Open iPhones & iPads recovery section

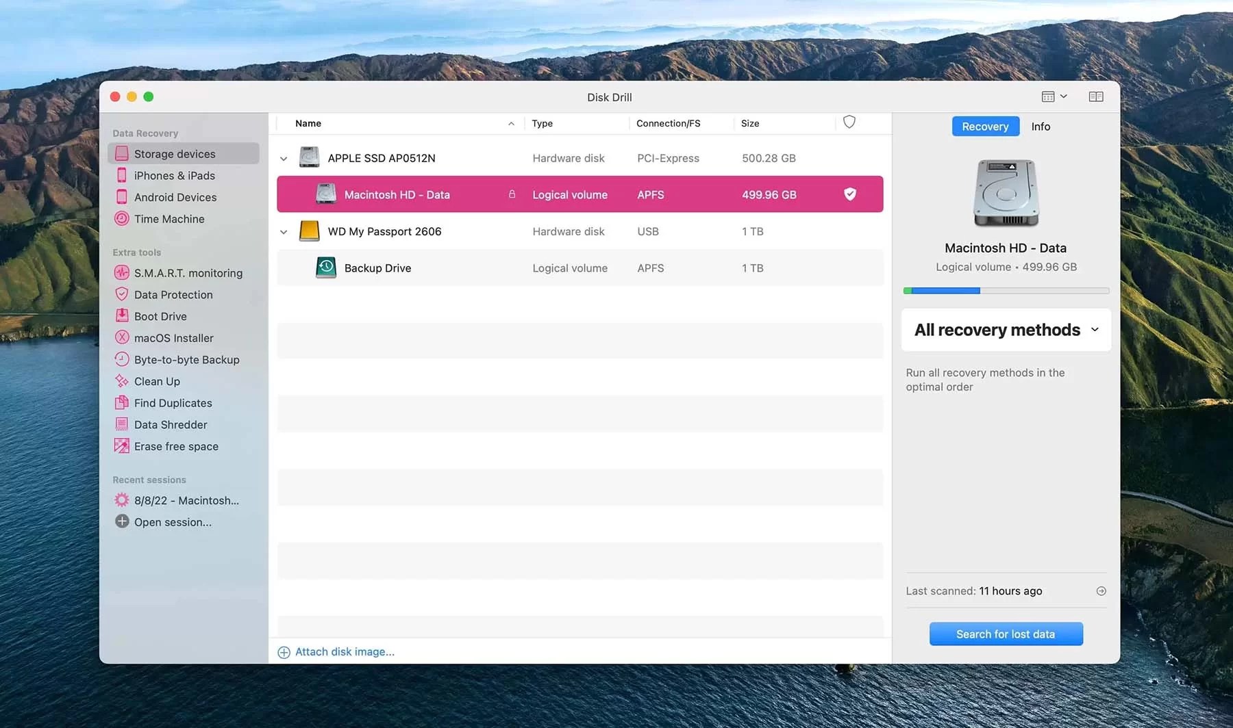(x=121, y=175)
